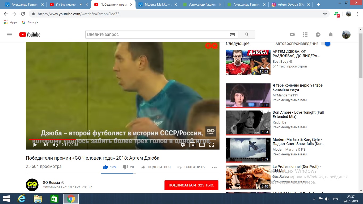The width and height of the screenshot is (363, 204).
Task: Skip to the next video
Action: (46, 145)
